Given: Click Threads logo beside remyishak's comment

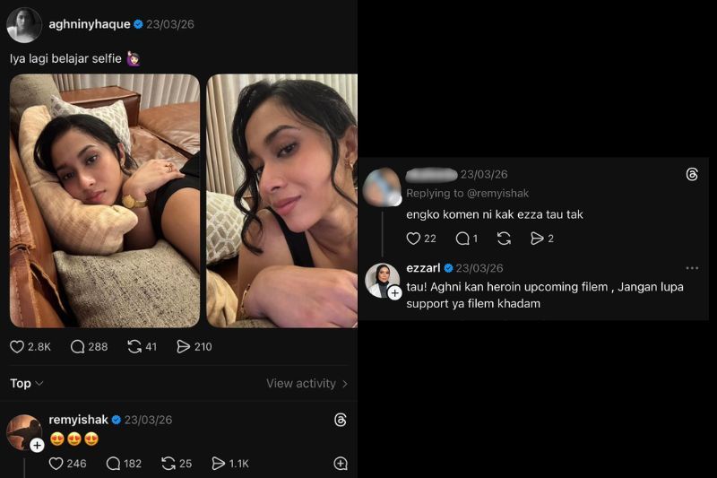Looking at the screenshot, I should (x=340, y=420).
